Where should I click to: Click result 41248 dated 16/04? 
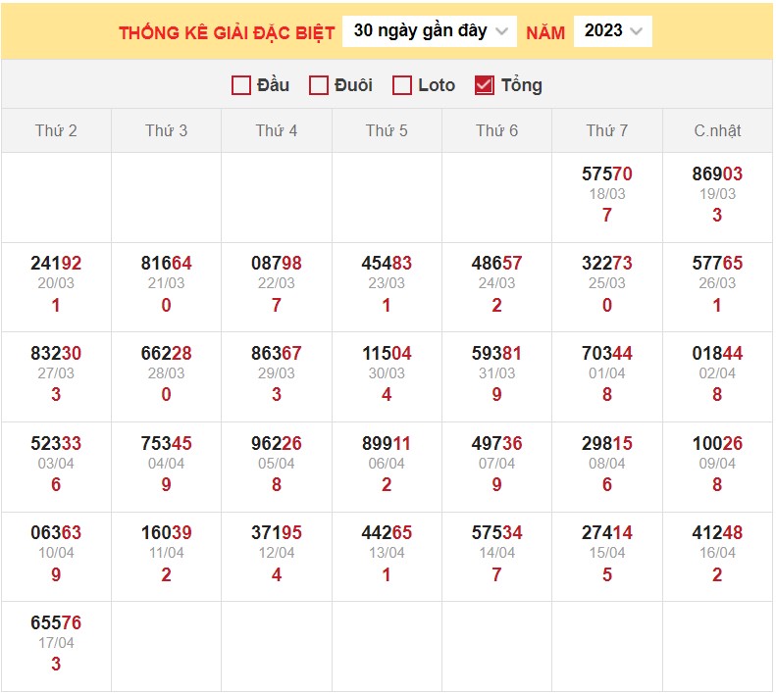717,534
